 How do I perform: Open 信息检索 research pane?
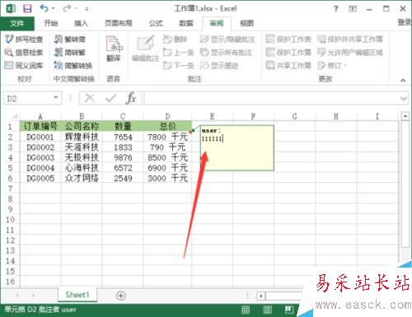[24, 52]
